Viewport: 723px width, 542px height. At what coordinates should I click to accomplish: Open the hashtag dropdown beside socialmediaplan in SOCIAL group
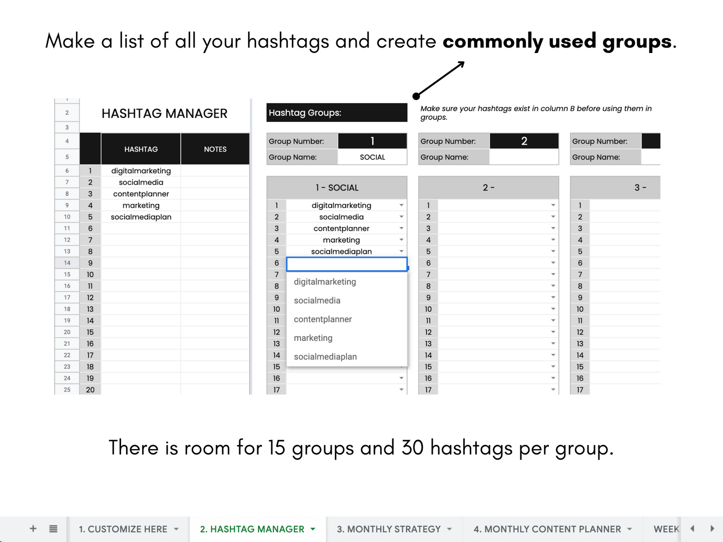[401, 251]
